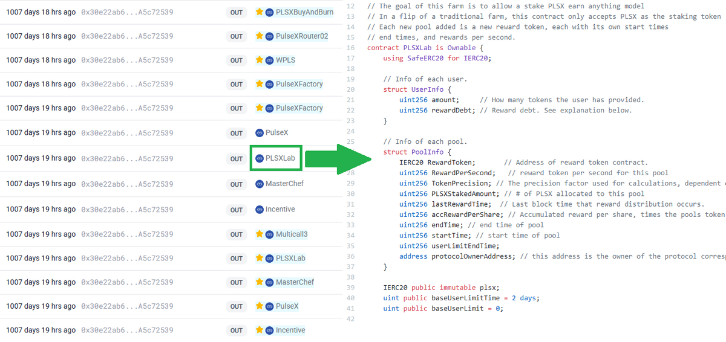Click the contract icon beside PulseXRouter02
726x342 pixels.
[x=270, y=36]
